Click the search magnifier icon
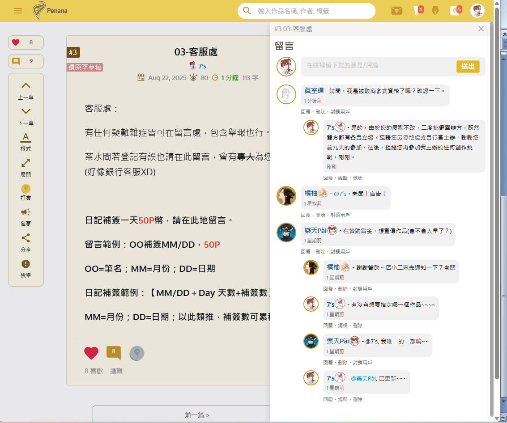The width and height of the screenshot is (507, 423). click(x=247, y=11)
